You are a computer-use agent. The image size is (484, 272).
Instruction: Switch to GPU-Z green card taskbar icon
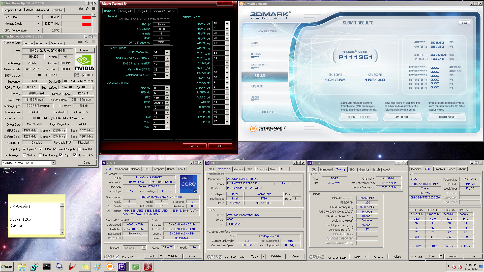(135, 267)
